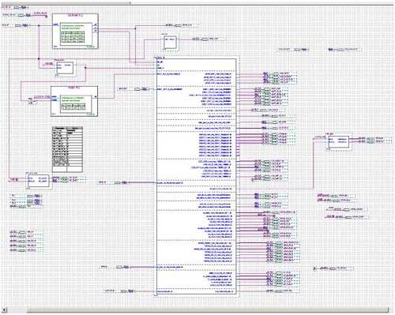Select the lower PLL block with green table

coord(74,101)
